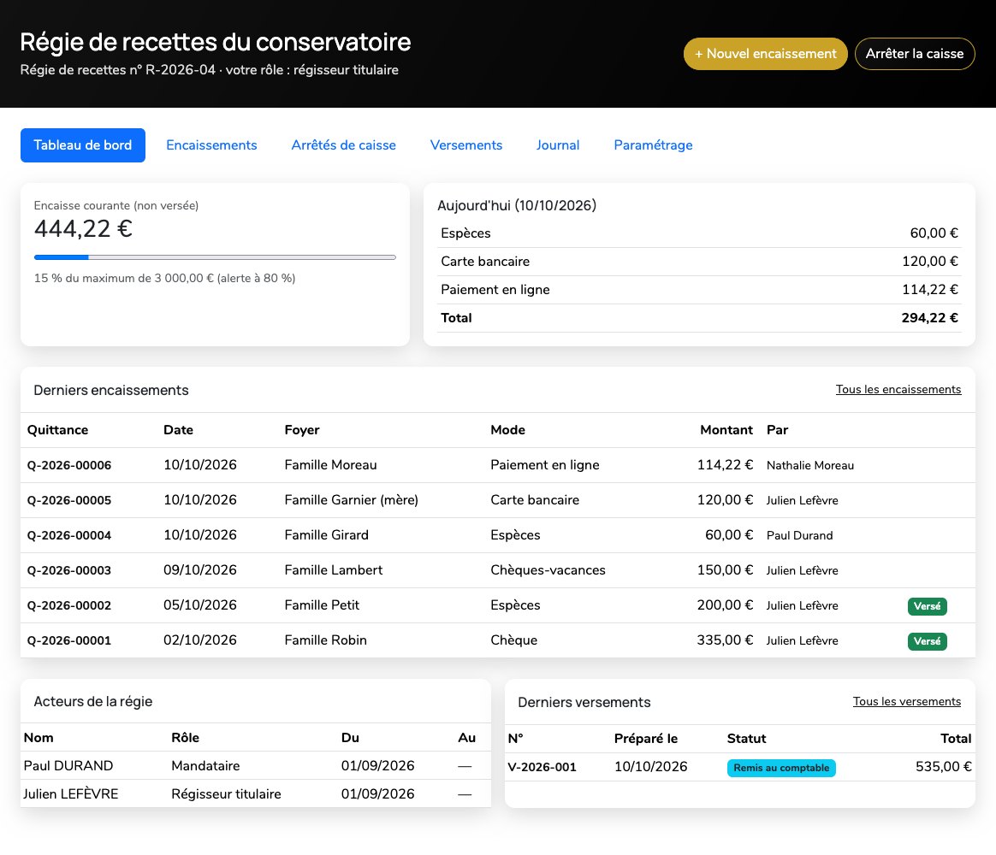This screenshot has height=855, width=996.
Task: Open the Versements tab
Action: (466, 145)
